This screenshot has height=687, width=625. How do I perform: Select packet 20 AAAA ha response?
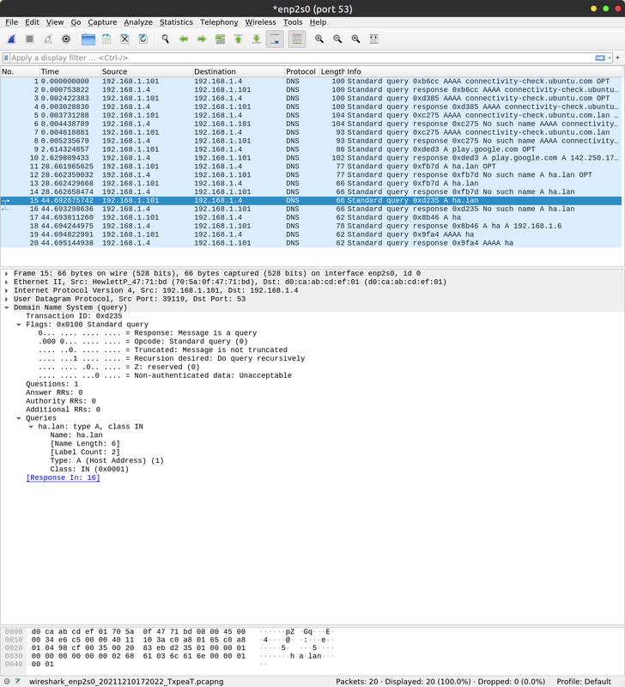point(311,243)
